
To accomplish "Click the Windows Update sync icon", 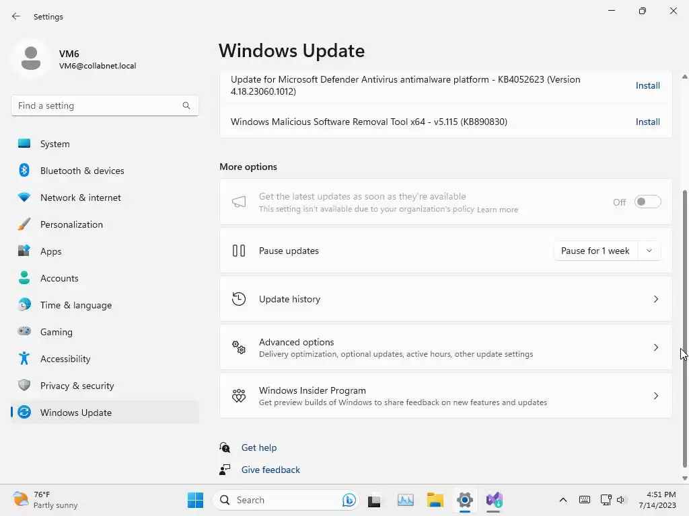I will [24, 412].
